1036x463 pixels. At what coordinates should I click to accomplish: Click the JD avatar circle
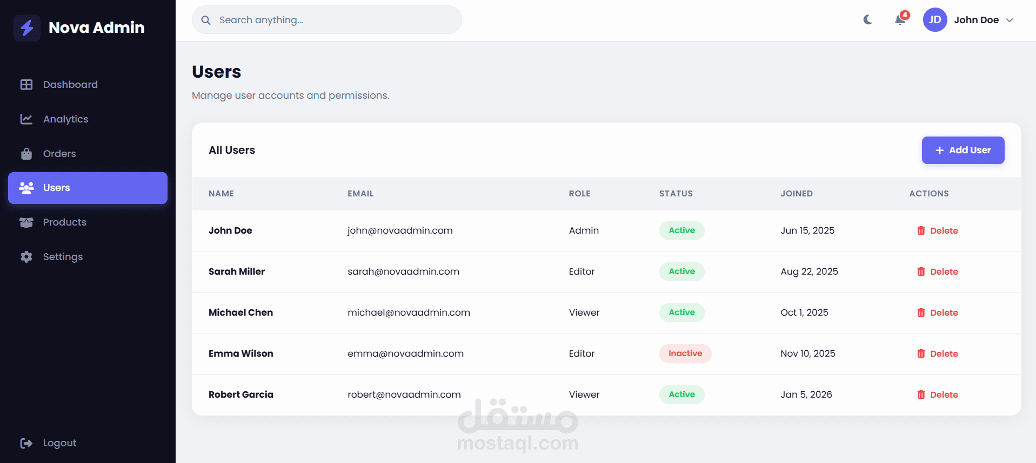(935, 20)
